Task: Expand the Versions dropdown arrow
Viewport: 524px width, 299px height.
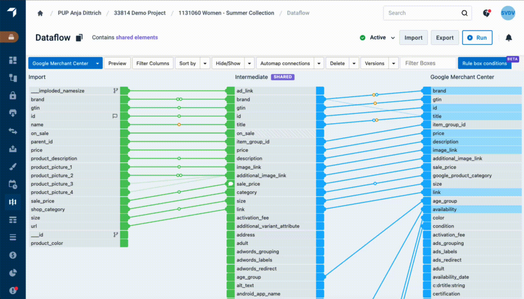Action: tap(394, 63)
